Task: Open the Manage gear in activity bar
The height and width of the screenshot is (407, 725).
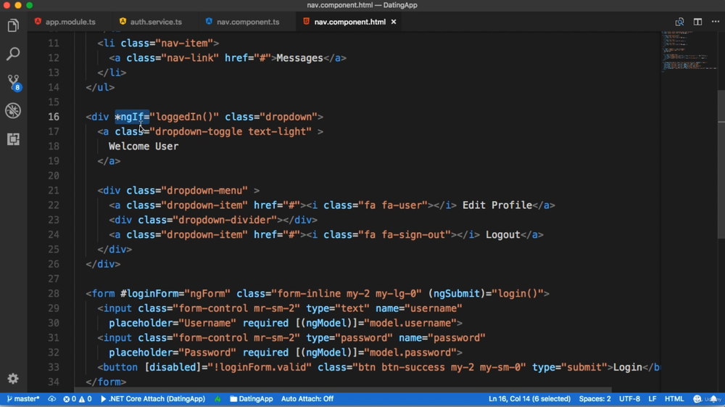Action: [x=13, y=379]
